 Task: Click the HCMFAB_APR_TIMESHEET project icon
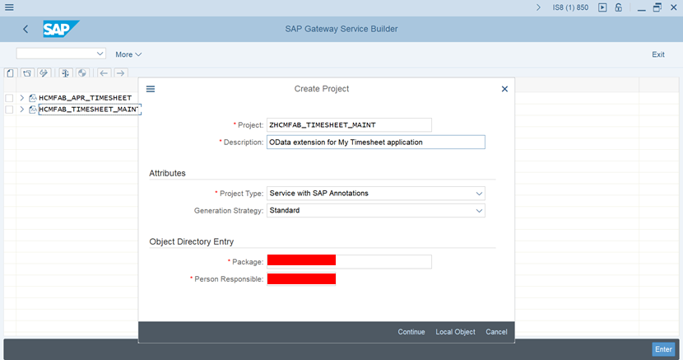click(33, 98)
